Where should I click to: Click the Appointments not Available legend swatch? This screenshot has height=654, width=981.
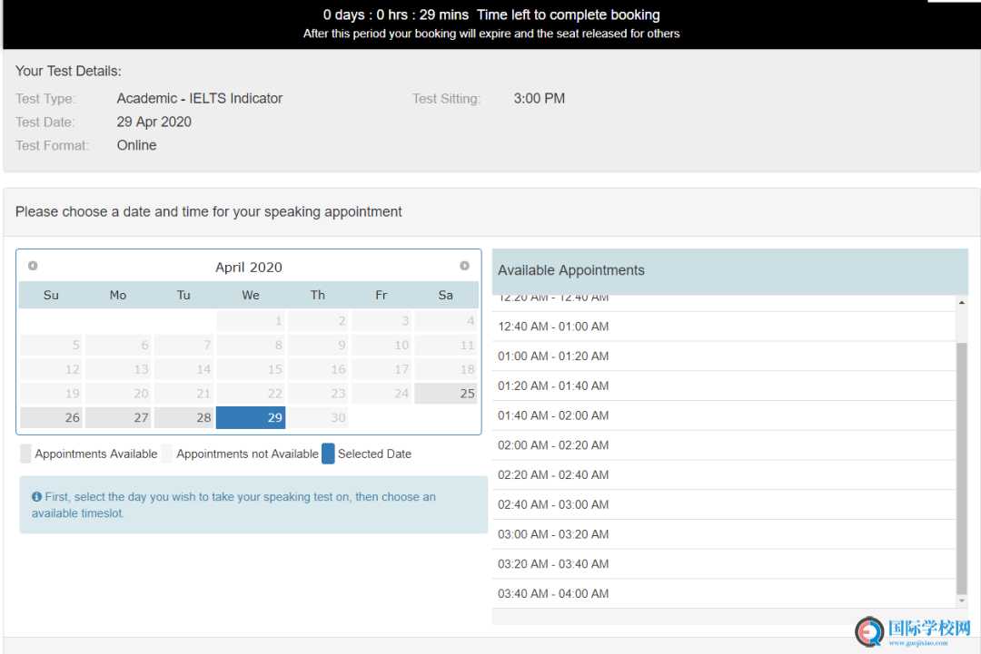[x=167, y=454]
